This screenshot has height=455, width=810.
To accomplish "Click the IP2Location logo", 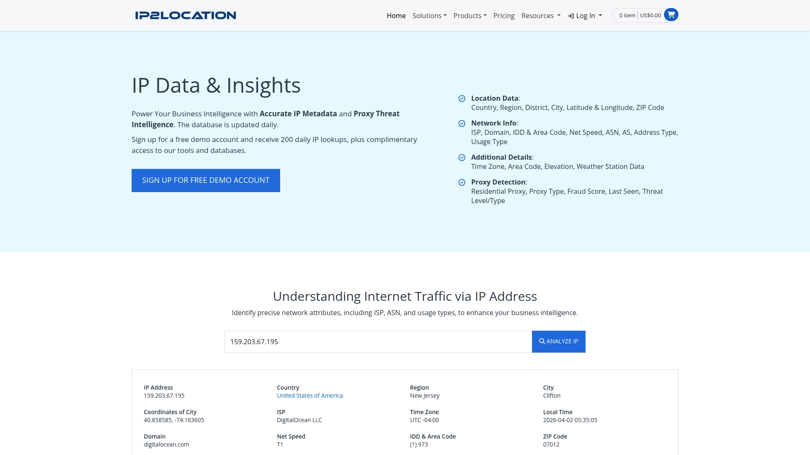I will tap(186, 16).
